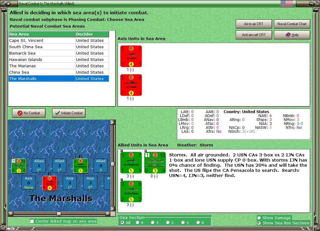Image resolution: width=320 pixels, height=231 pixels.
Task: Open the Anti-aircraft CRT
Action: [254, 35]
